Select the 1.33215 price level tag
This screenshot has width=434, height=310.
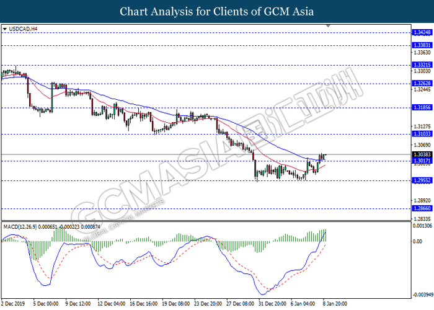click(x=422, y=64)
